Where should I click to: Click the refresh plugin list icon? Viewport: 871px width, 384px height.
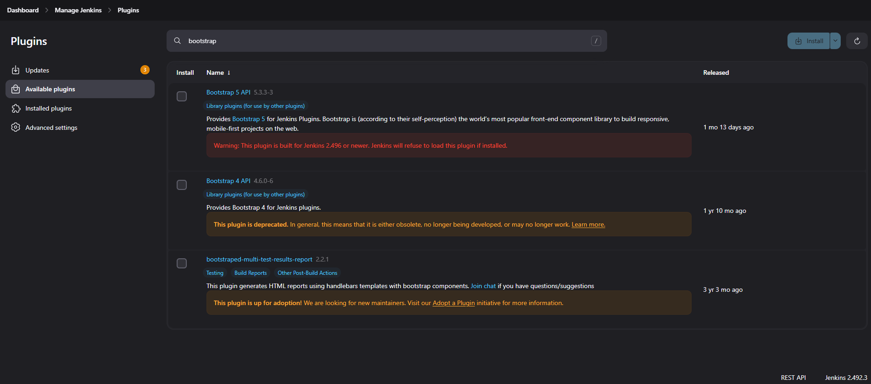point(857,41)
